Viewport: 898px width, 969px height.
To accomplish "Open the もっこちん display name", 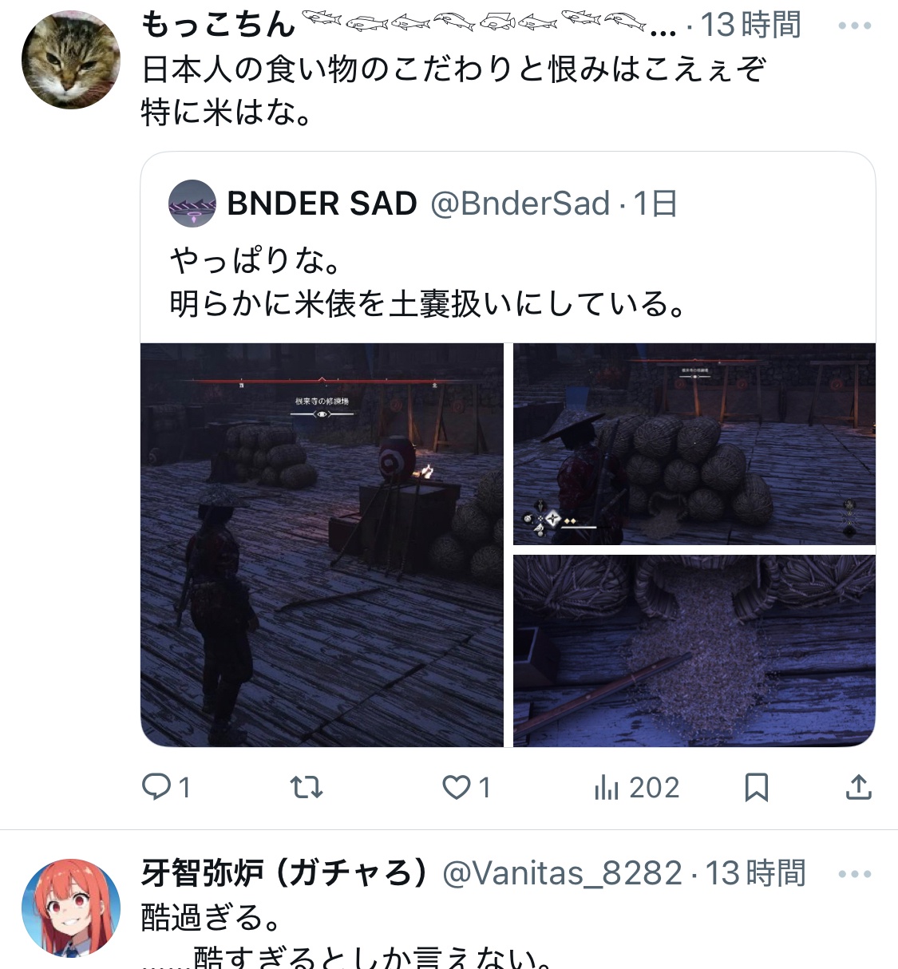I will (219, 25).
